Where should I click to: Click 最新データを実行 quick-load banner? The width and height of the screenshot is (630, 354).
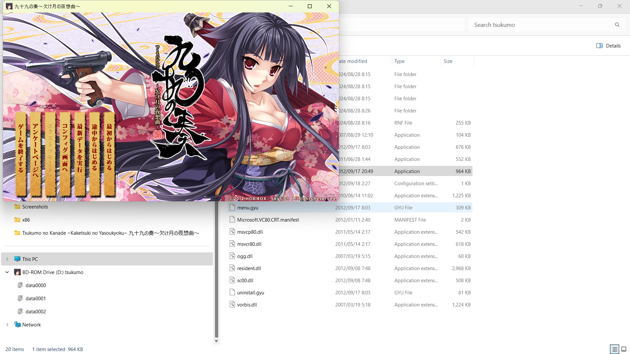pos(80,154)
